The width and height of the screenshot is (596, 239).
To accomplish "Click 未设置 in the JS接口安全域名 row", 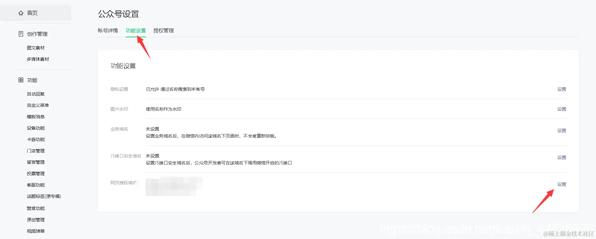I will click(x=153, y=156).
